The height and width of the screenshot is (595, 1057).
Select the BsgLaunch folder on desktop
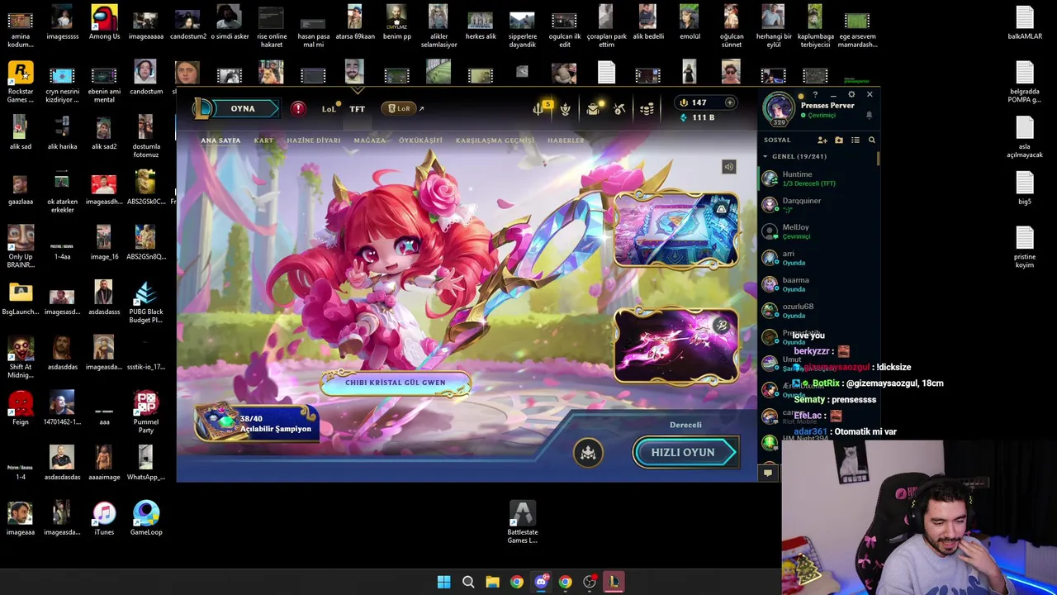[x=21, y=299]
